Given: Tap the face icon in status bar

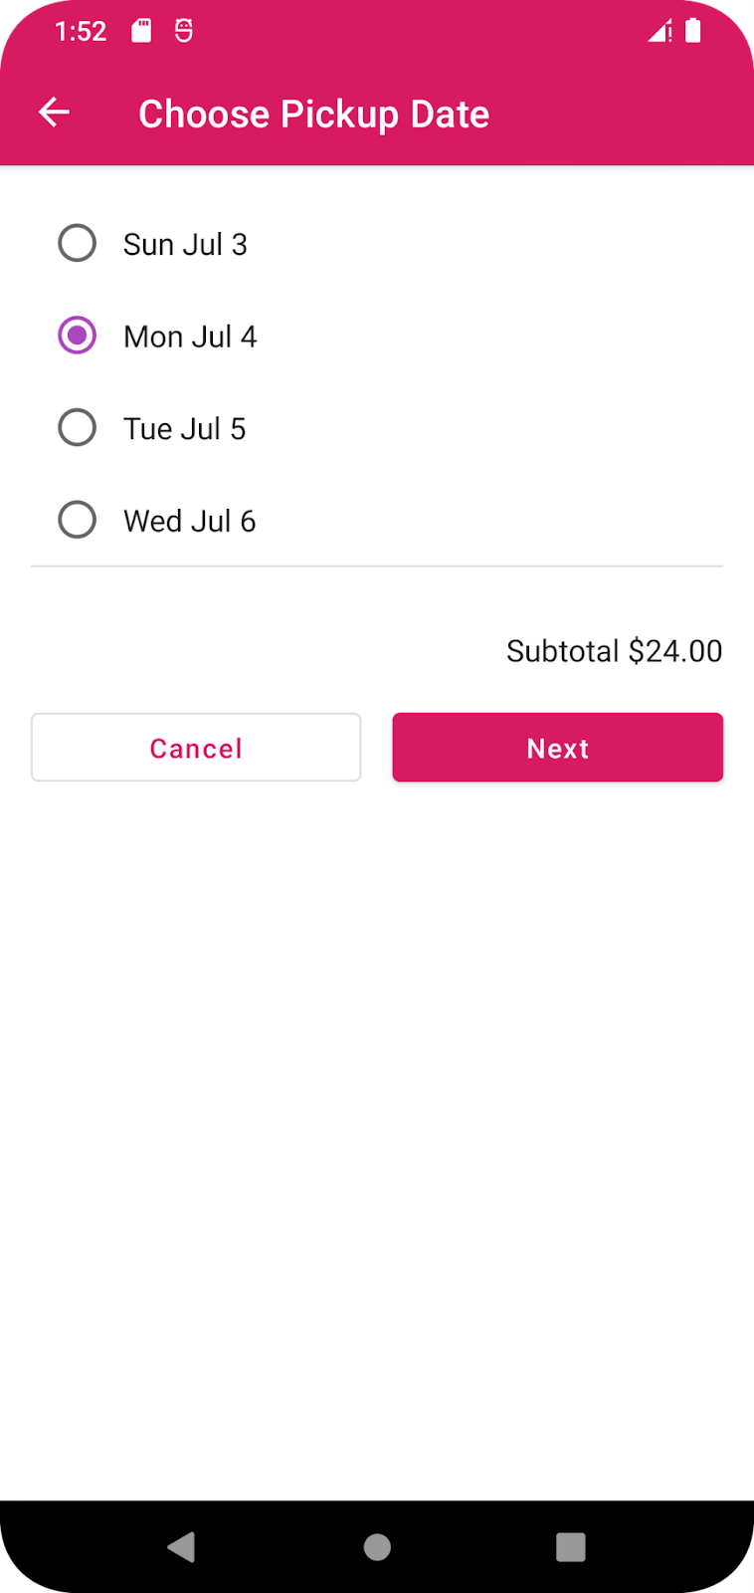Looking at the screenshot, I should click(184, 31).
